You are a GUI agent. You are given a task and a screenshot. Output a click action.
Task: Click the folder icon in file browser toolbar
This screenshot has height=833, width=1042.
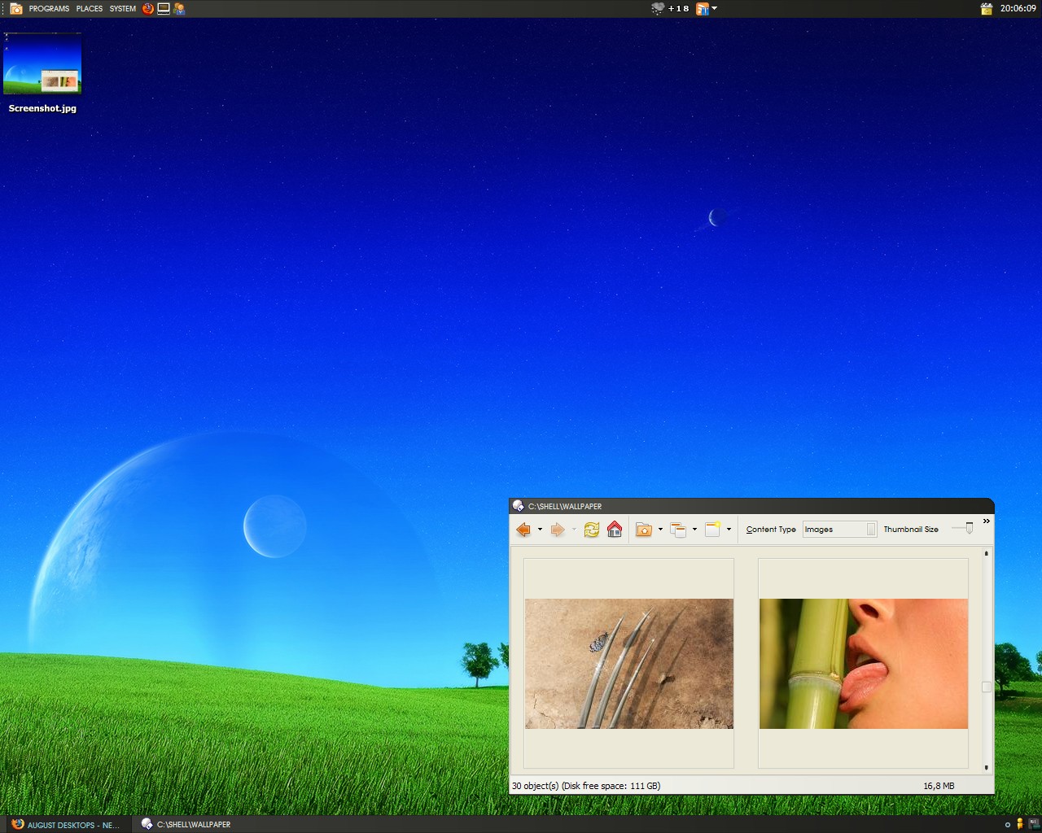[644, 530]
